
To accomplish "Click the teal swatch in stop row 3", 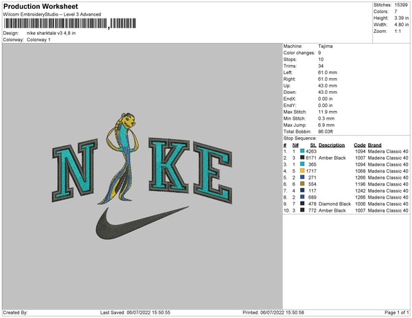I will click(302, 164).
